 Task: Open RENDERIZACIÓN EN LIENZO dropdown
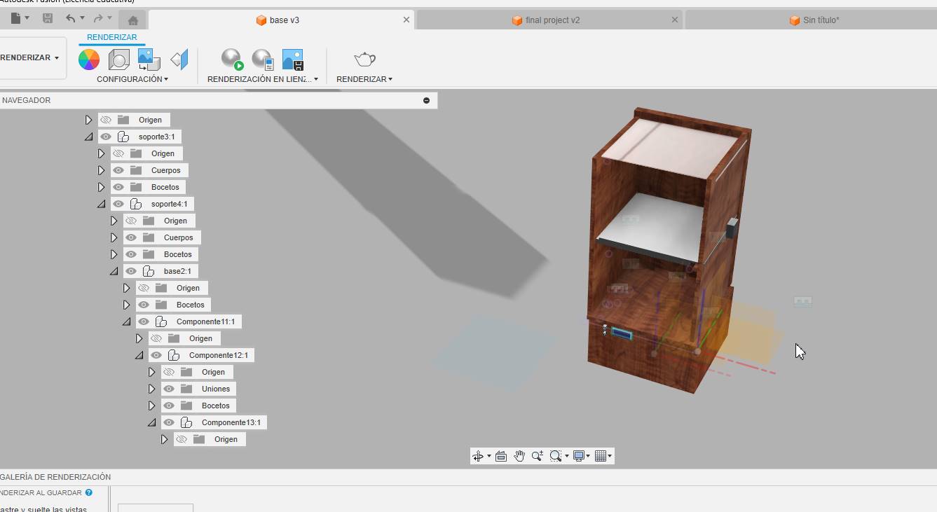coord(263,79)
